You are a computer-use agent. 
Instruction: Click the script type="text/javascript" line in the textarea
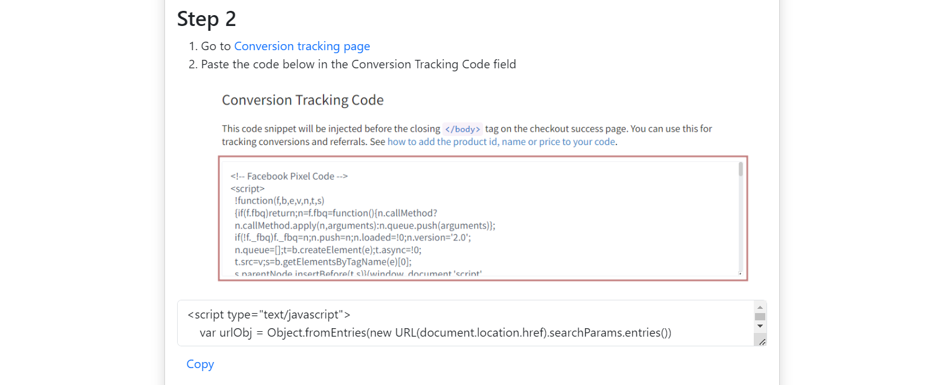click(x=269, y=314)
